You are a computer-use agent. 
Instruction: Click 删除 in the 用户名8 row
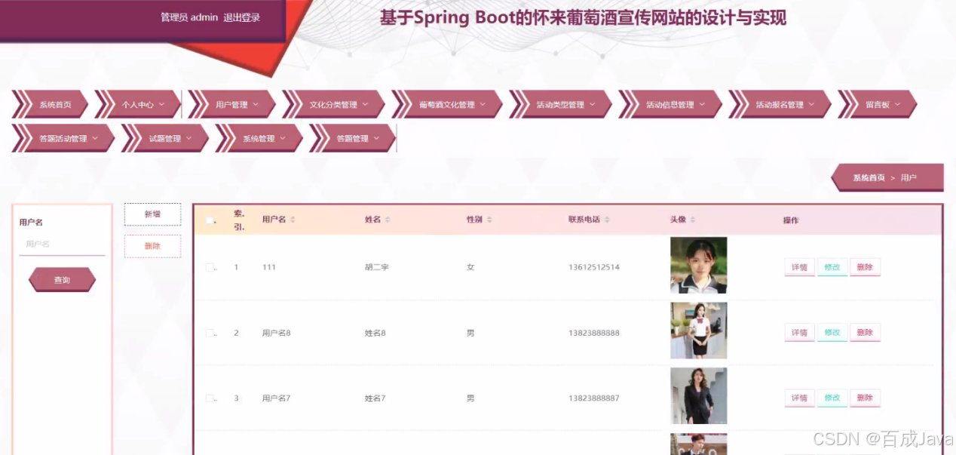coord(865,333)
